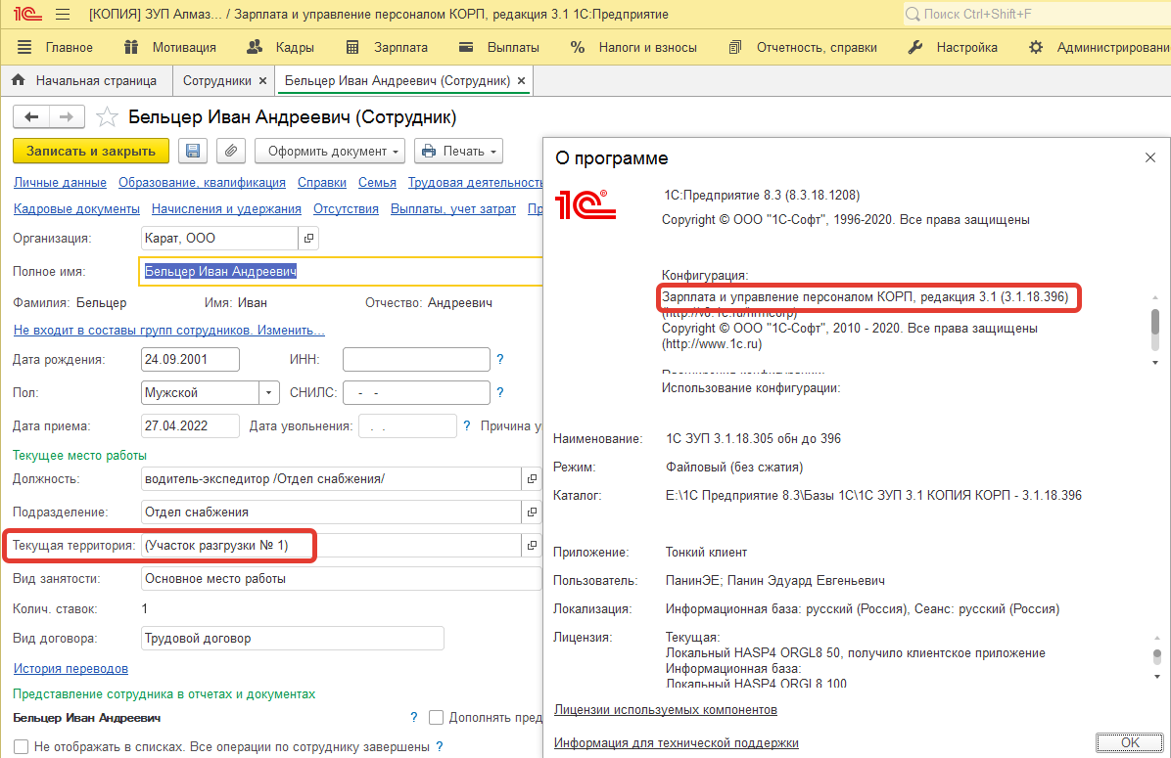Click link Не входит в составы групп сотрудников
Viewport: 1171px width, 758px height.
coord(168,330)
